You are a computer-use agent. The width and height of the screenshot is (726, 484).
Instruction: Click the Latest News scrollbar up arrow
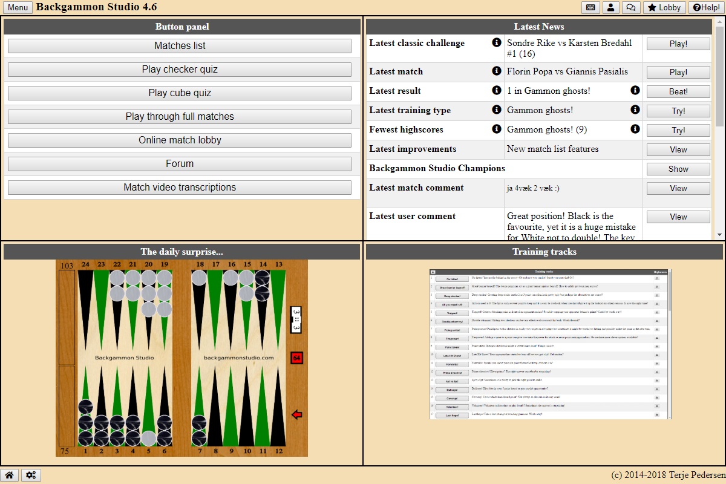click(x=719, y=23)
